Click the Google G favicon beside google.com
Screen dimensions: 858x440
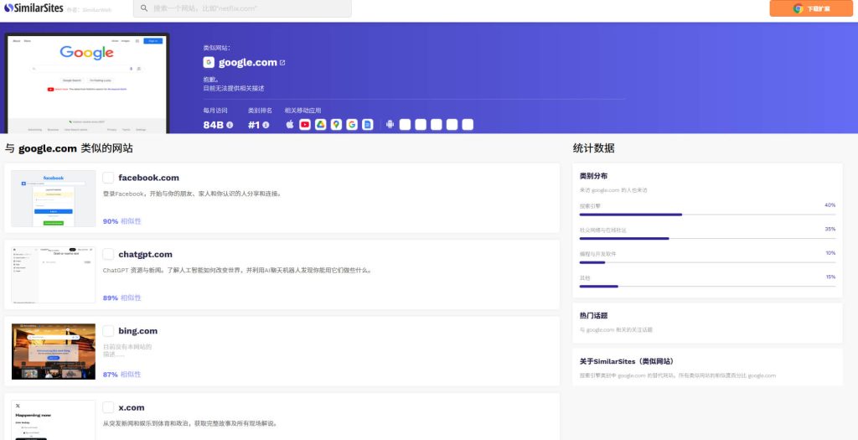(x=209, y=63)
